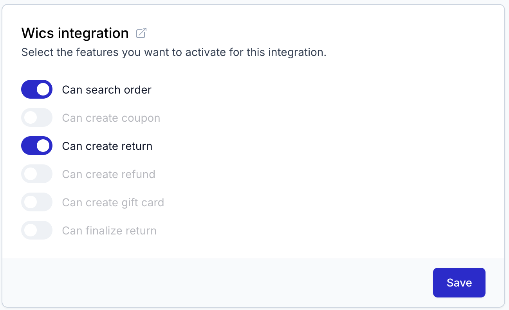This screenshot has width=509, height=310.
Task: Click the "Wics integration" heading
Action: [x=75, y=33]
